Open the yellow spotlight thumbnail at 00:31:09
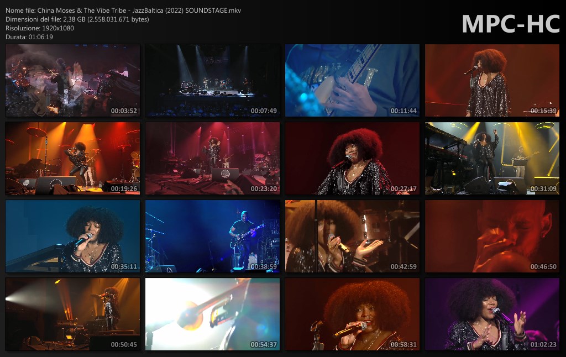566x357 pixels. pos(492,159)
